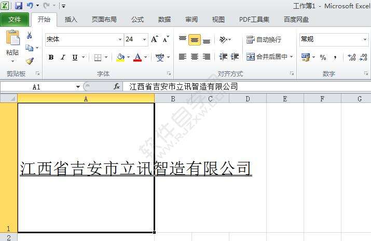
Task: Select Center horizontal alignment
Action: coord(195,57)
